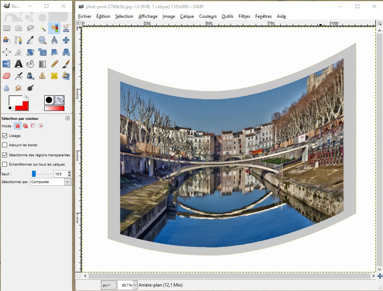Pick the Eraser tool
Screen dimensions: 383x291
[7, 76]
